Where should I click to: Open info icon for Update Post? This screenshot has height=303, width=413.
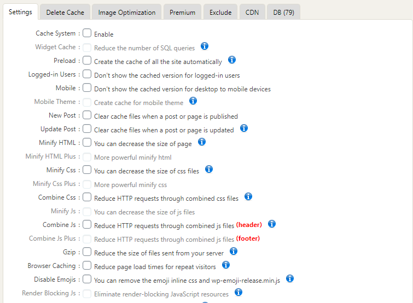244,129
